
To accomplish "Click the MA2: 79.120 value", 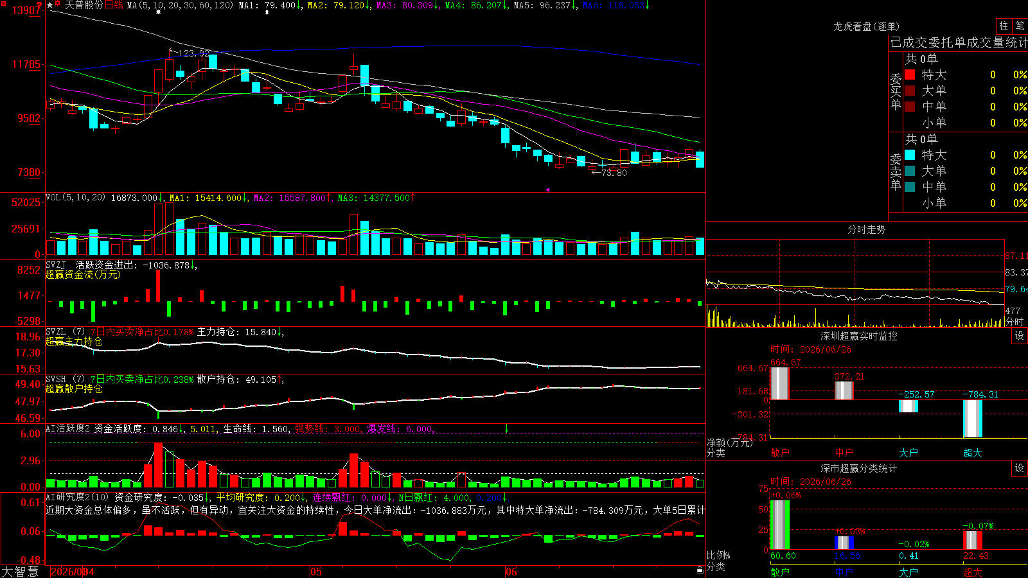I will [x=337, y=5].
